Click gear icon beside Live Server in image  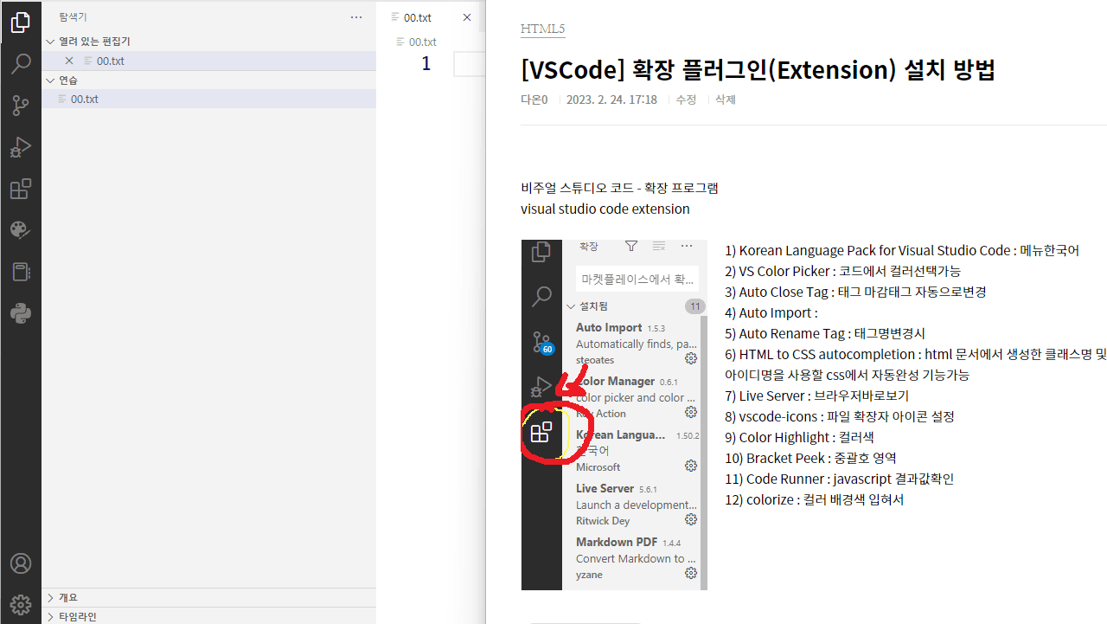691,519
